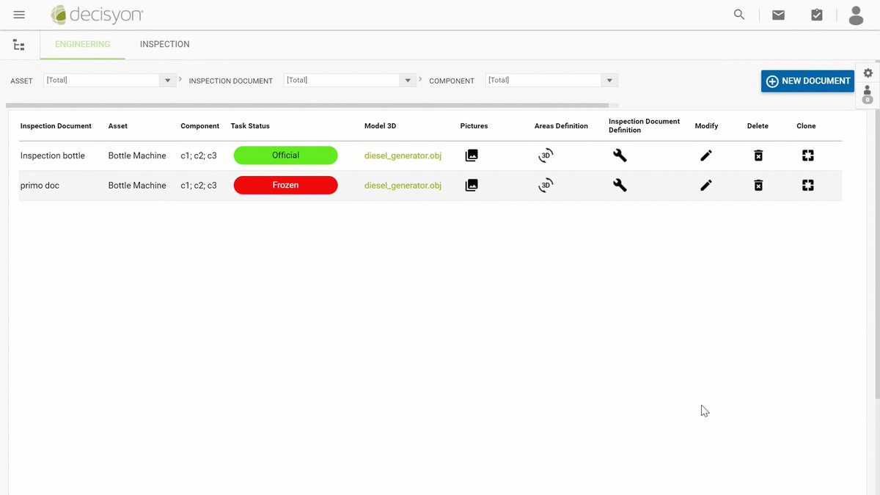Click the Clone column header
Screen dimensions: 880x495
tap(806, 126)
